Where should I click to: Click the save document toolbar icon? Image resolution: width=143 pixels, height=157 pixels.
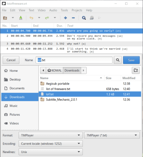21,18
